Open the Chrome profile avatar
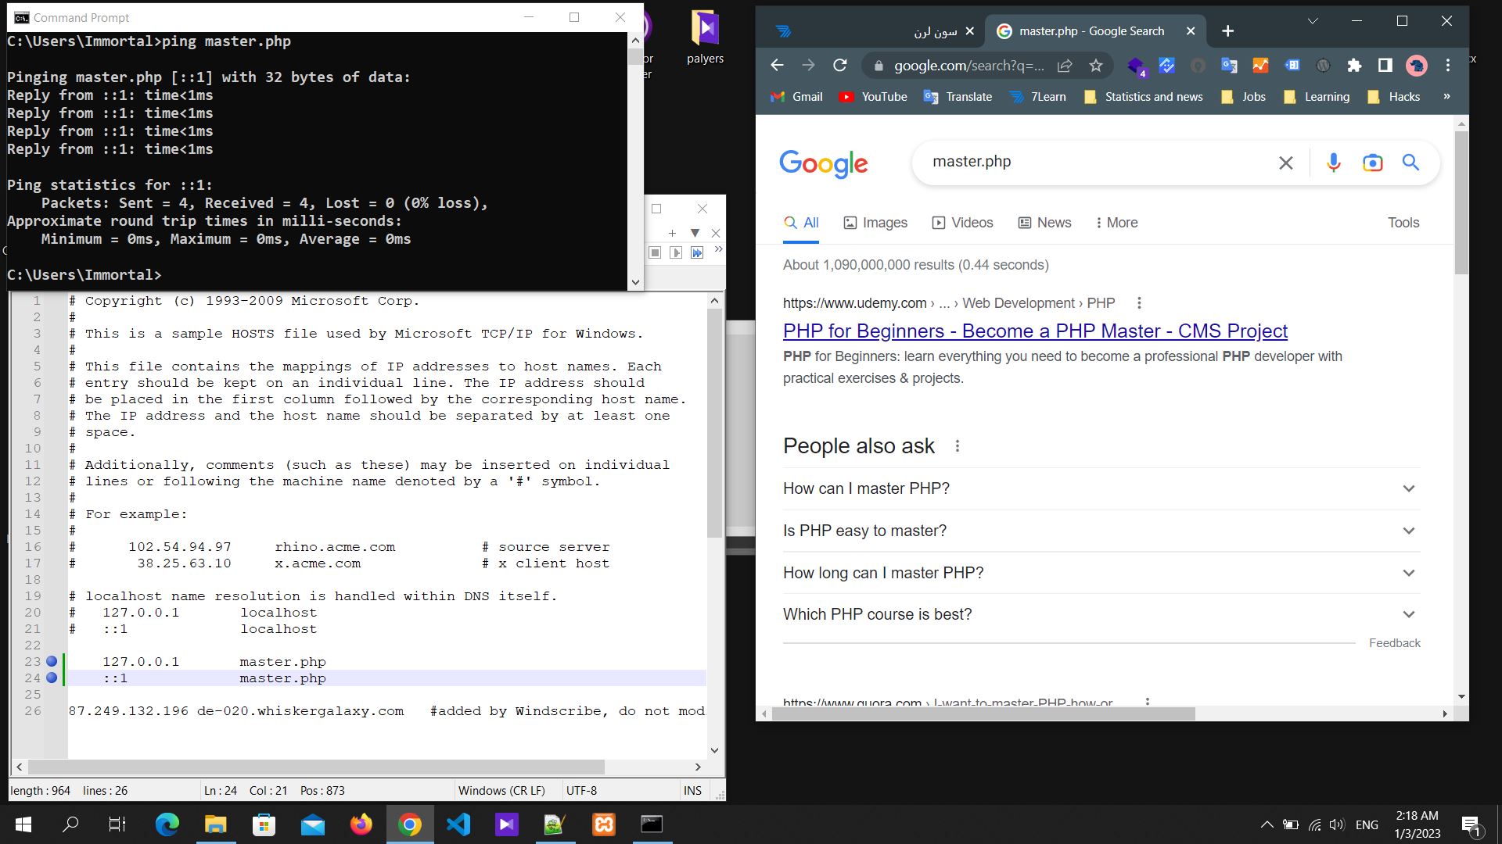 [1417, 66]
